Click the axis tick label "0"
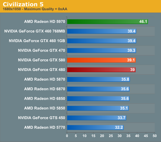The width and height of the screenshot is (161, 142). point(67,136)
